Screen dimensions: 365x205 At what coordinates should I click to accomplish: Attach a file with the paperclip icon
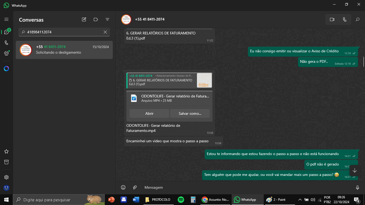(x=135, y=187)
